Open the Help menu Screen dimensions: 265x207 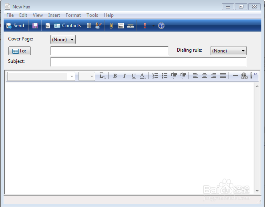coord(108,15)
